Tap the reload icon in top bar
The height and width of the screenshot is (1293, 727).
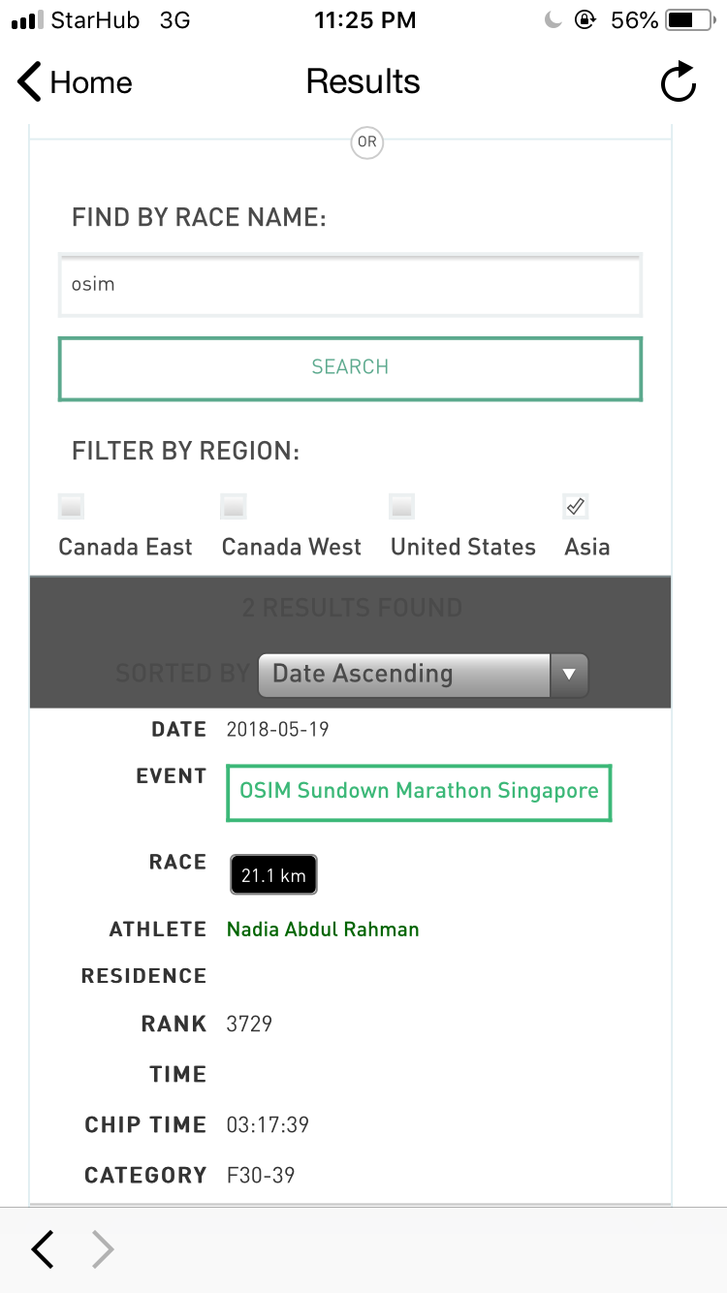[x=679, y=82]
